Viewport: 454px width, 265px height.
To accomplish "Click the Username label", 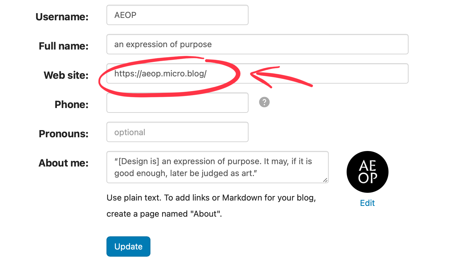I will [62, 17].
